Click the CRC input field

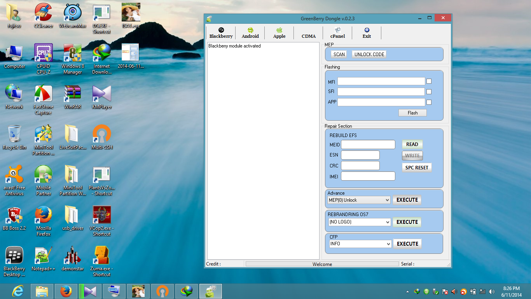tap(360, 165)
